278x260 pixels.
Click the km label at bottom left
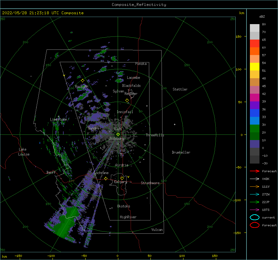4,257
